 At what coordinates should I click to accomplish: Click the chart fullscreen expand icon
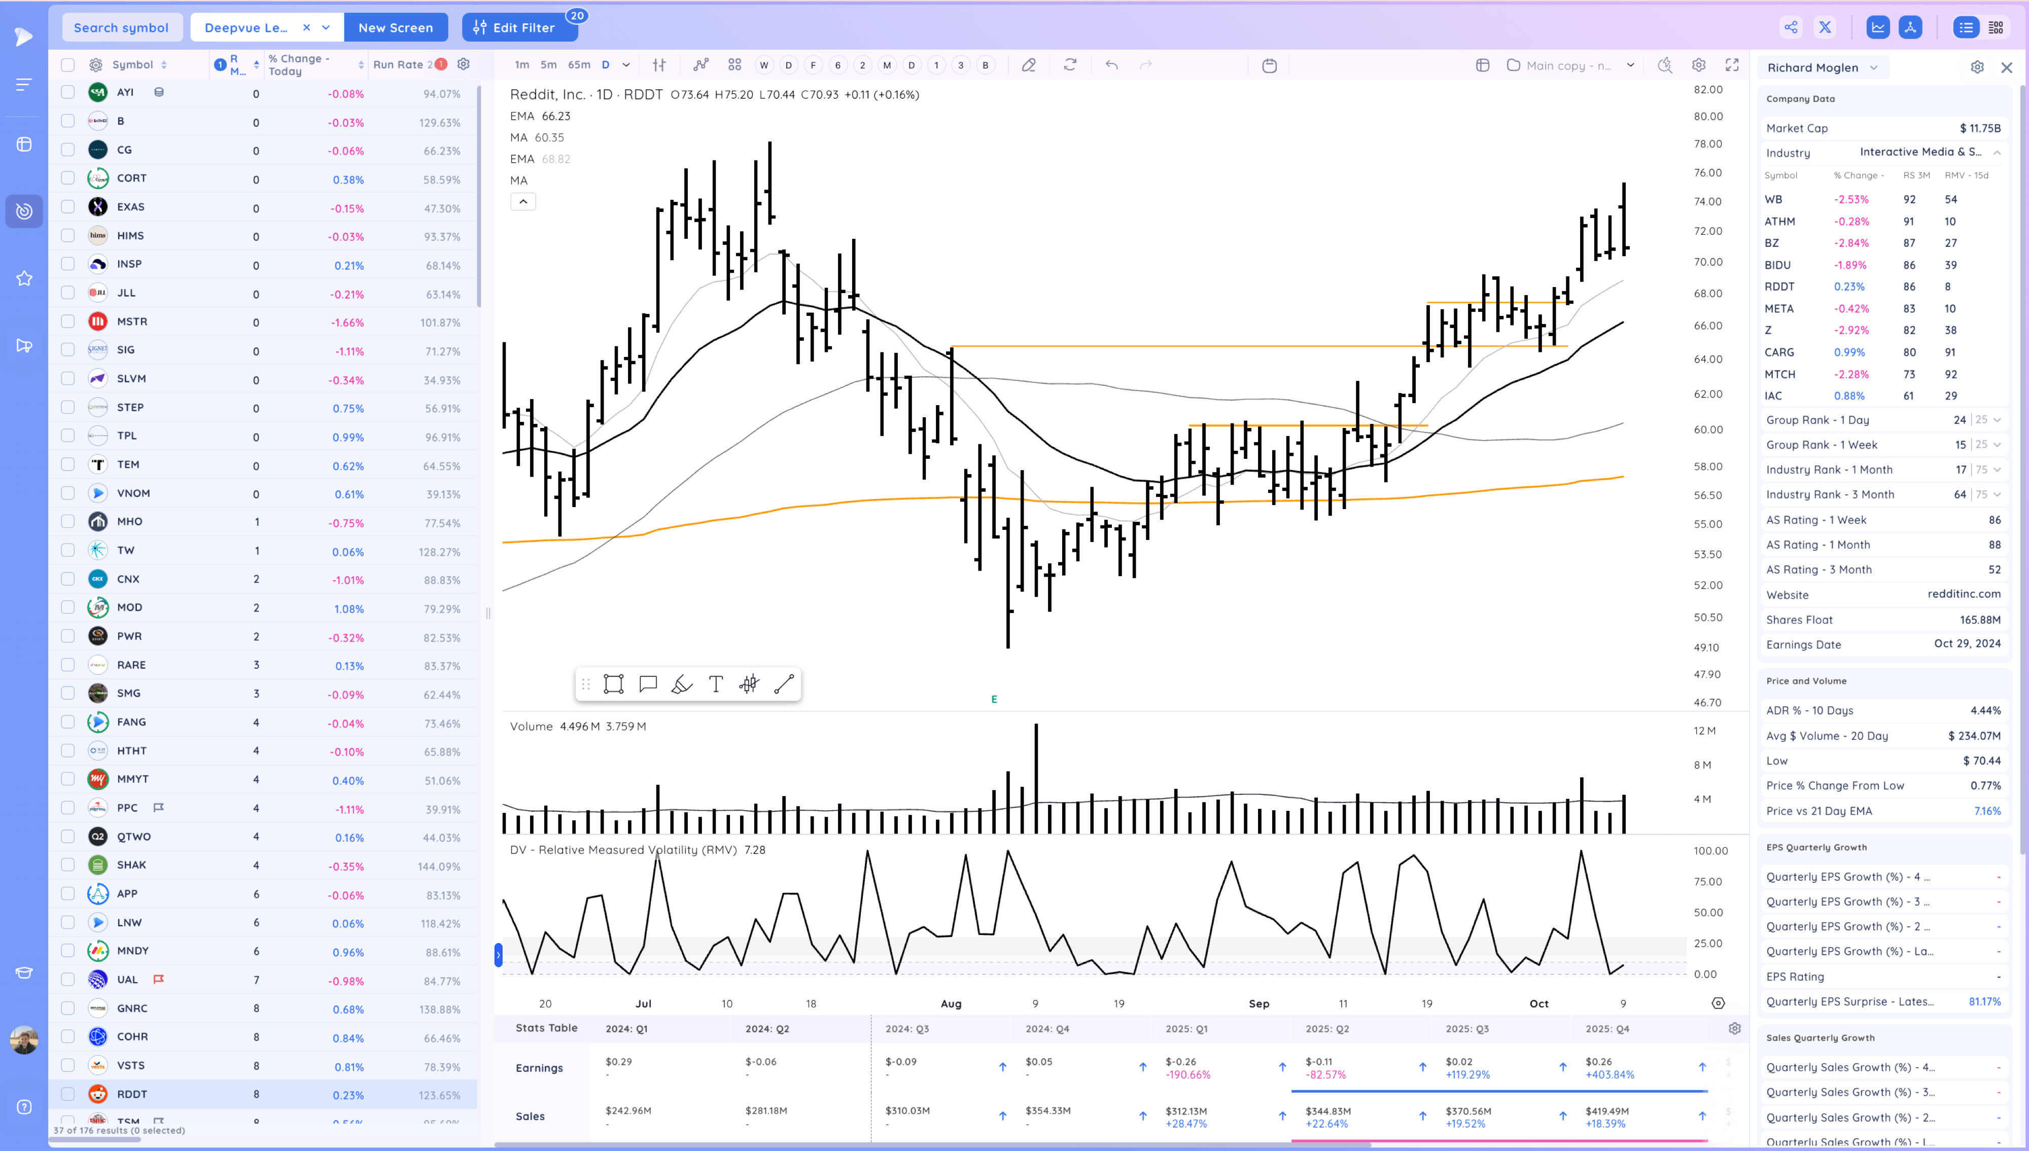(1732, 65)
